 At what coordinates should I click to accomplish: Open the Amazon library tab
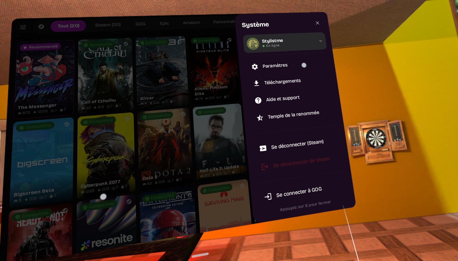191,23
